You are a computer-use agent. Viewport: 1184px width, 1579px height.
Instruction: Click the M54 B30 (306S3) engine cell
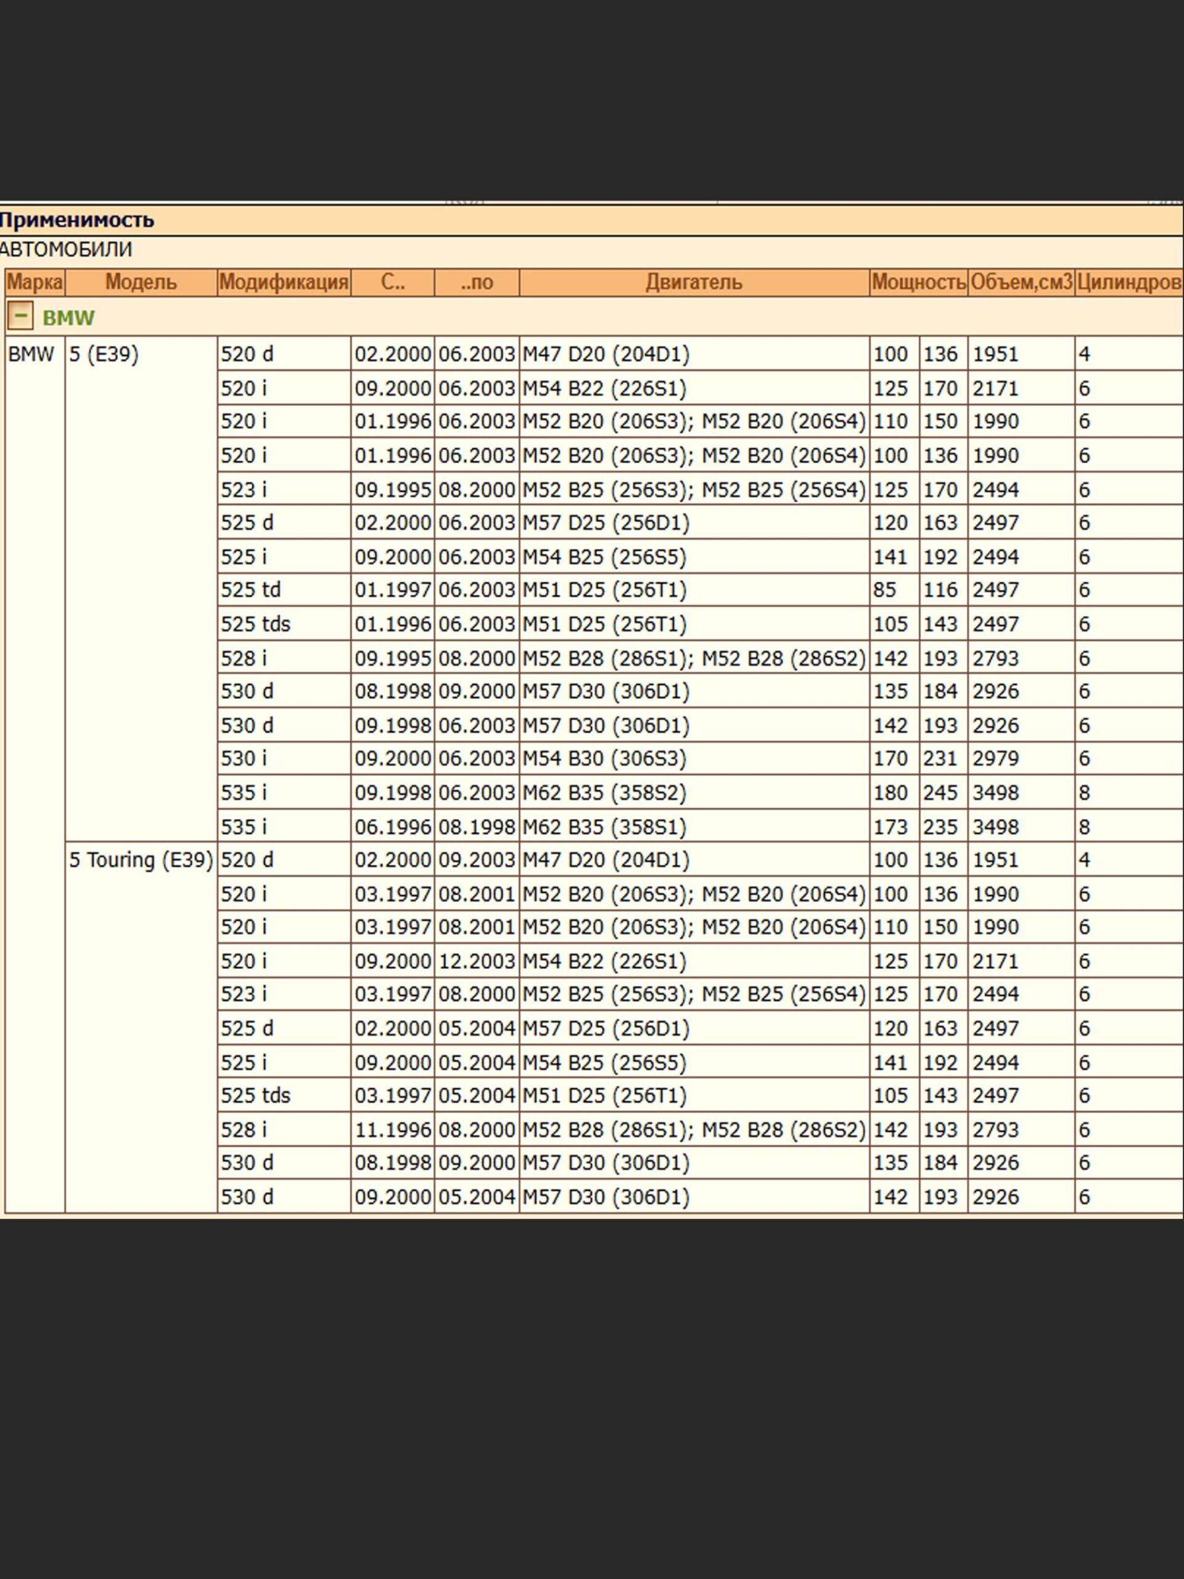click(604, 759)
